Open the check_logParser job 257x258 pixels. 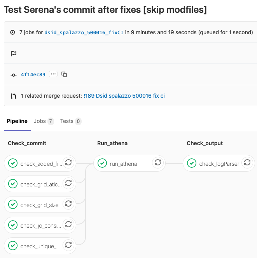point(213,164)
